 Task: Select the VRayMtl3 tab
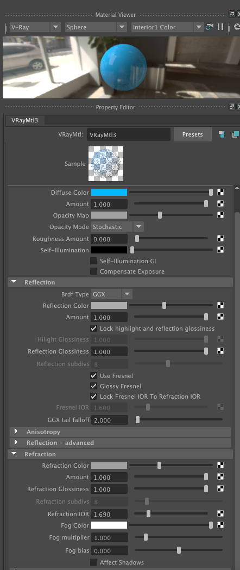click(x=24, y=120)
